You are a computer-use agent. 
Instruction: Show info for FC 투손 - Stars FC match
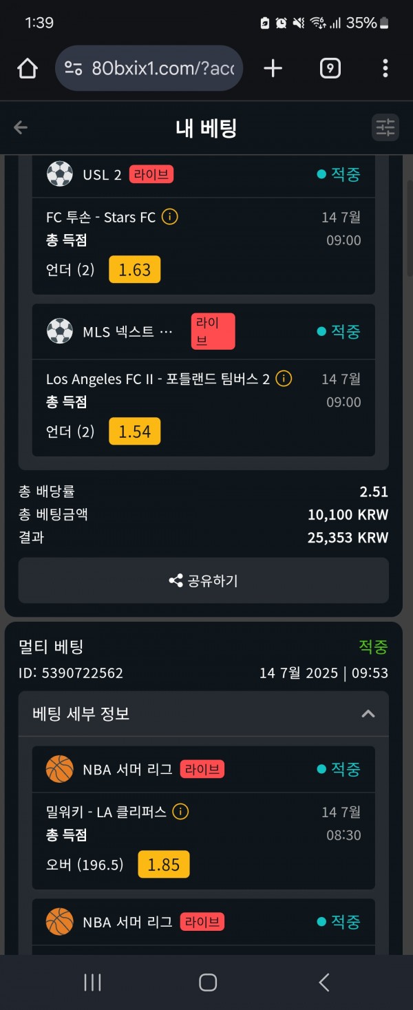[x=170, y=217]
